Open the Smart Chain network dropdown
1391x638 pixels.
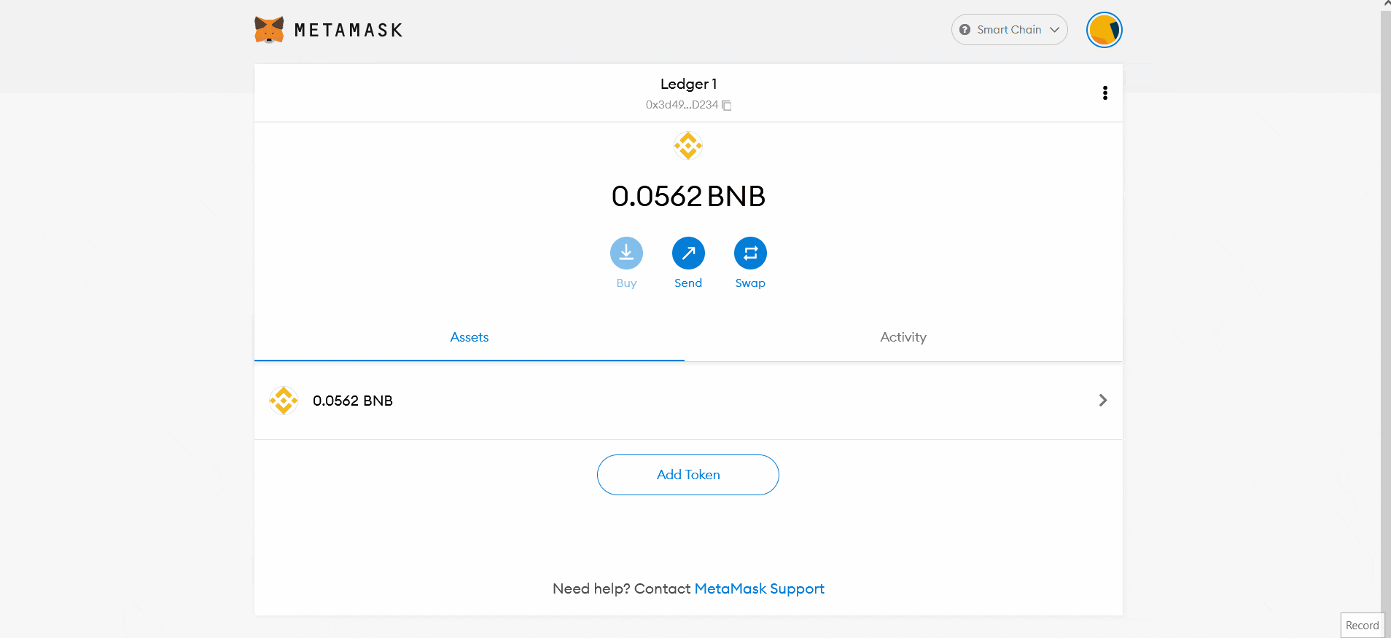click(1009, 30)
